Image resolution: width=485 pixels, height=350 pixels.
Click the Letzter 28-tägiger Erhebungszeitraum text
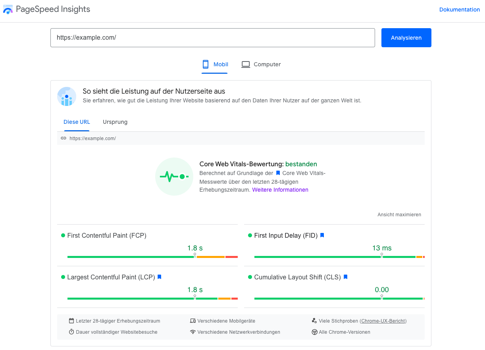coord(118,321)
